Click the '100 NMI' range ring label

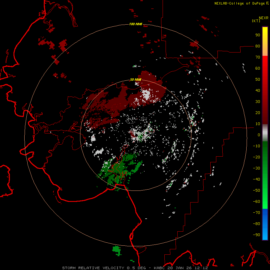click(136, 24)
